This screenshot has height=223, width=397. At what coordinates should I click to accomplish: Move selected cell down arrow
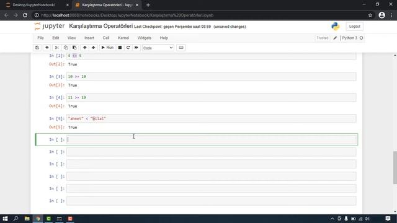pyautogui.click(x=94, y=48)
